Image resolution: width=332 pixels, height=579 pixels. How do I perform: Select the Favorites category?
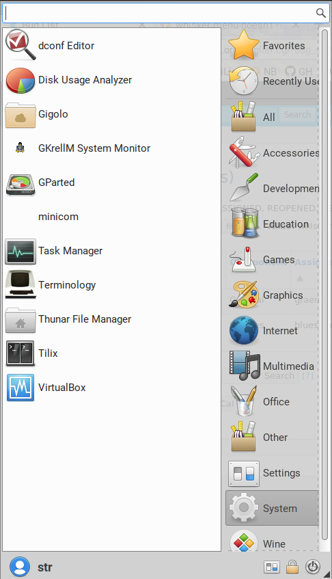pos(273,45)
